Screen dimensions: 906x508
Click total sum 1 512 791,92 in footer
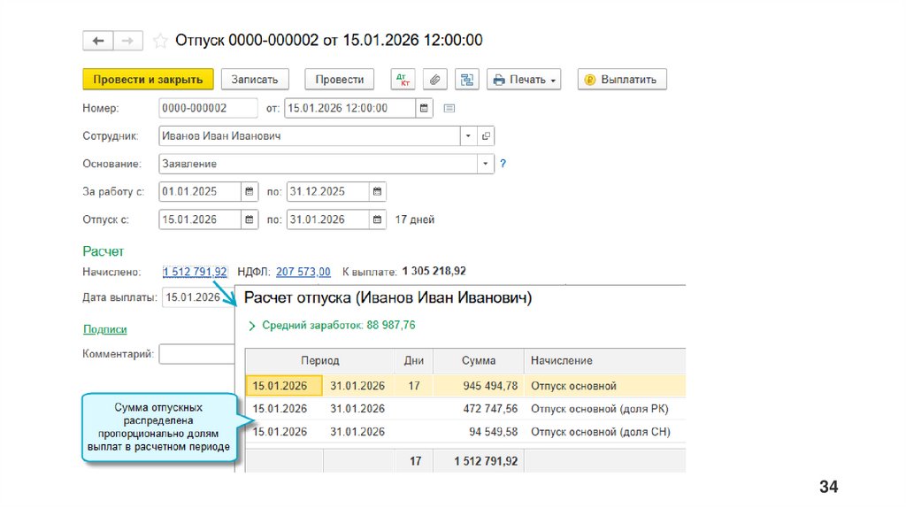pos(486,461)
